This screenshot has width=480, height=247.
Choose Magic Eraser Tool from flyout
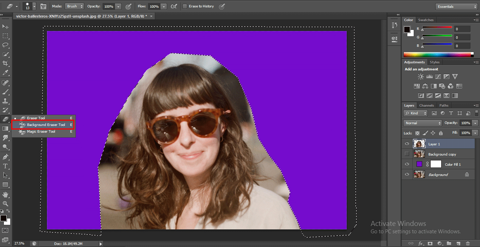pos(41,132)
